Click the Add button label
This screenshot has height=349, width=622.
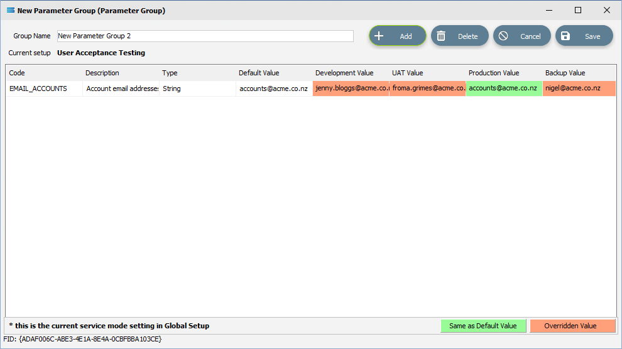405,36
